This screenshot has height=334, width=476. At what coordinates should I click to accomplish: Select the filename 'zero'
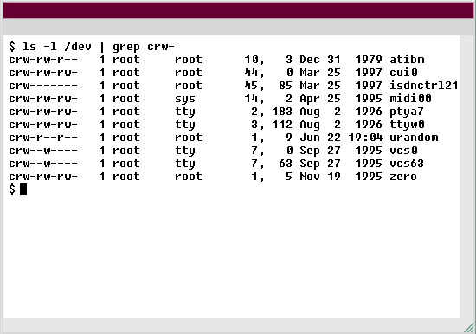click(x=403, y=177)
